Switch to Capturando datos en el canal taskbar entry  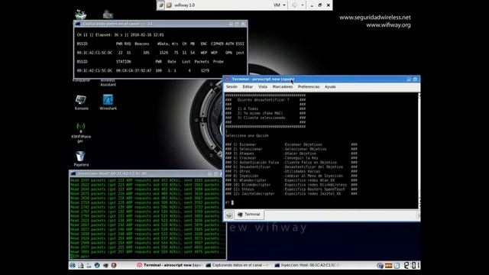pos(237,265)
